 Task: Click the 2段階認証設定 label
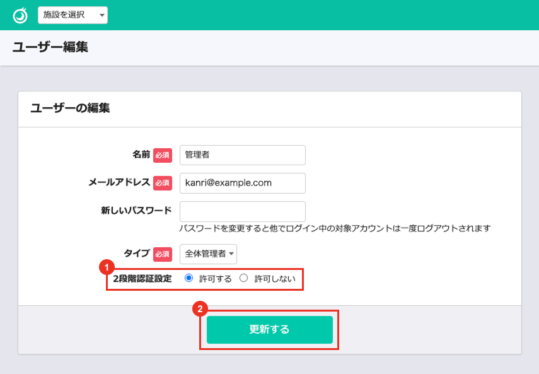tap(142, 278)
